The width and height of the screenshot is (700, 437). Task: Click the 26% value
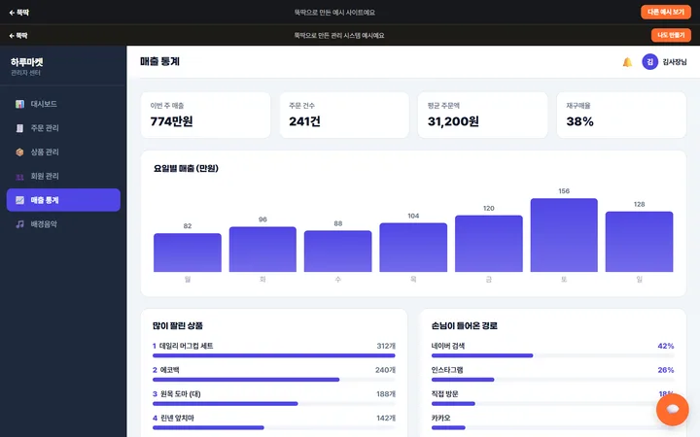[666, 370]
